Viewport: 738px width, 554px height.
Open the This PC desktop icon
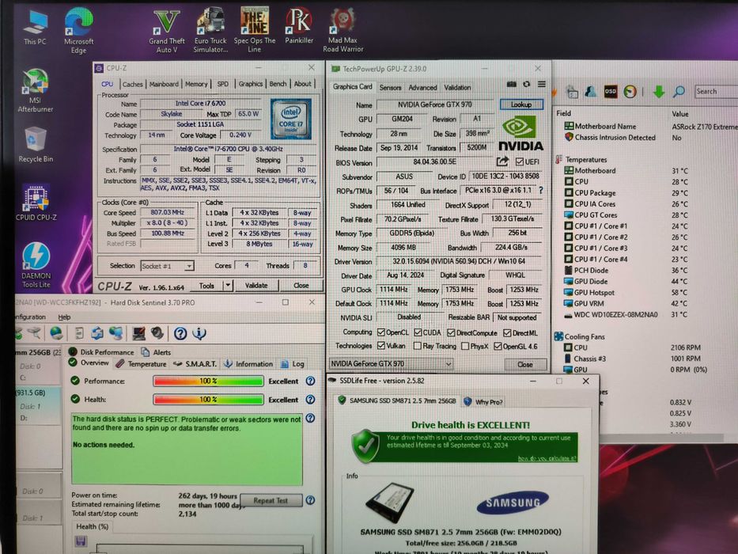coord(36,28)
